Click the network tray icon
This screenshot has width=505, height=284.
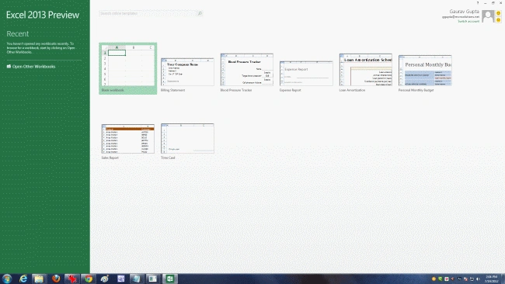pyautogui.click(x=472, y=279)
